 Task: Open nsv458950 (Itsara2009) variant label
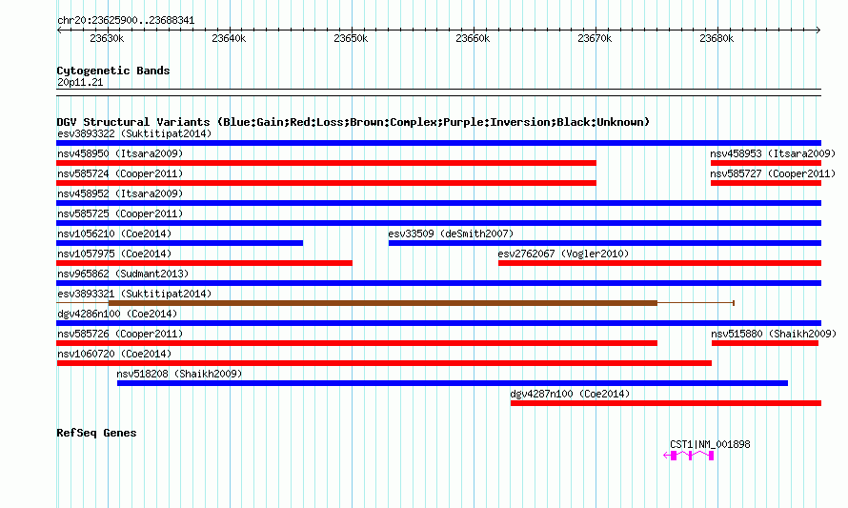(120, 153)
